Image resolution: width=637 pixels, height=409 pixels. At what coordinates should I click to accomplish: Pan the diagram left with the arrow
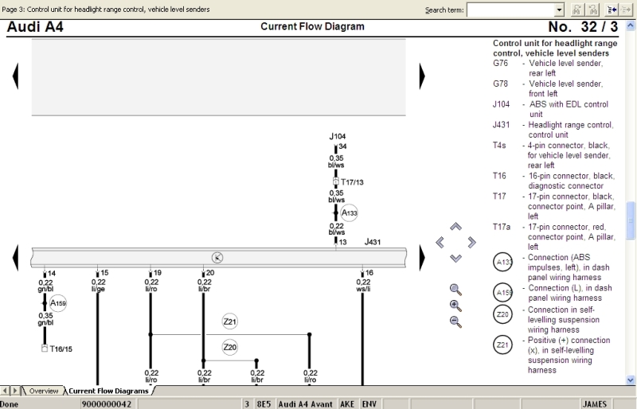click(440, 242)
